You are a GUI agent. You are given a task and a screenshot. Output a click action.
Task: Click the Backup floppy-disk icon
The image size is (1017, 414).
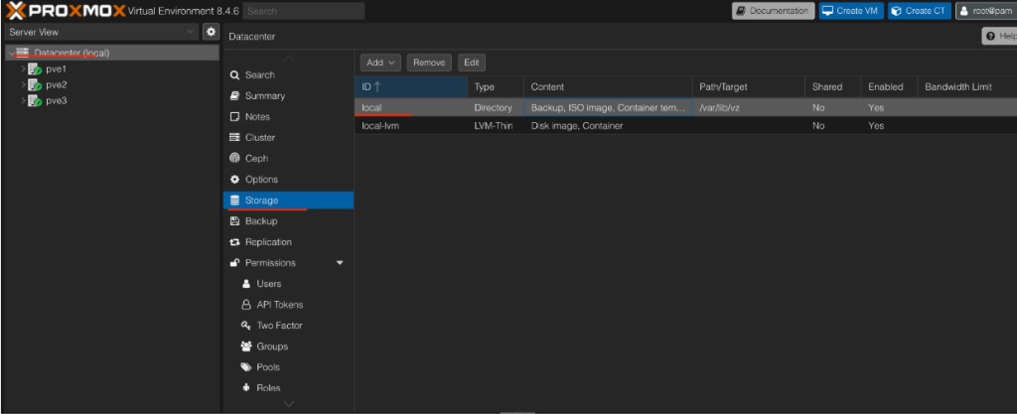[234, 221]
